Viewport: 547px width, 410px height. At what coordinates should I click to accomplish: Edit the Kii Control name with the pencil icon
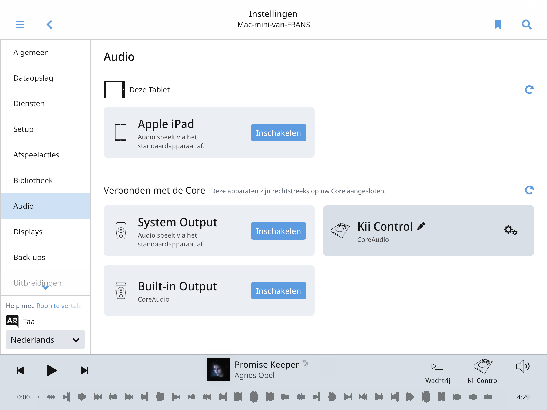tap(421, 226)
